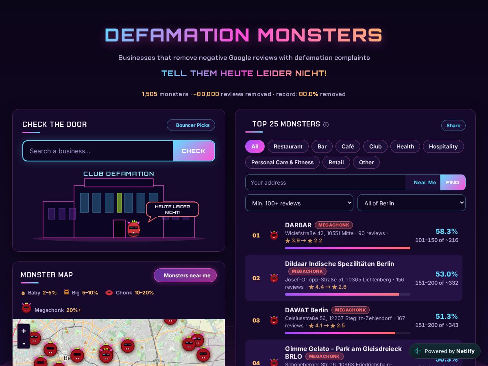
Task: Filter monsters by Club
Action: (x=375, y=146)
